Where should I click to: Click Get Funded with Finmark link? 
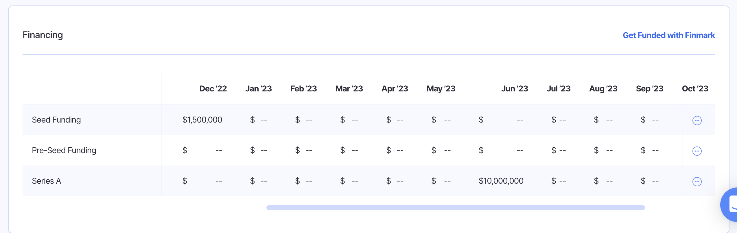[x=668, y=35]
